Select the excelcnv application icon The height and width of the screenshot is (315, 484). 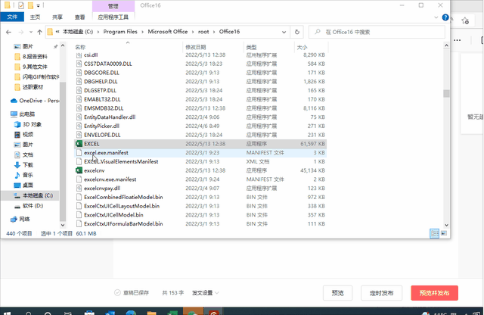click(79, 170)
